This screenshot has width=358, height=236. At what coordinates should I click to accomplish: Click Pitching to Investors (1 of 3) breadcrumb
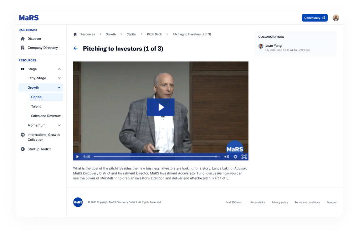[x=192, y=34]
